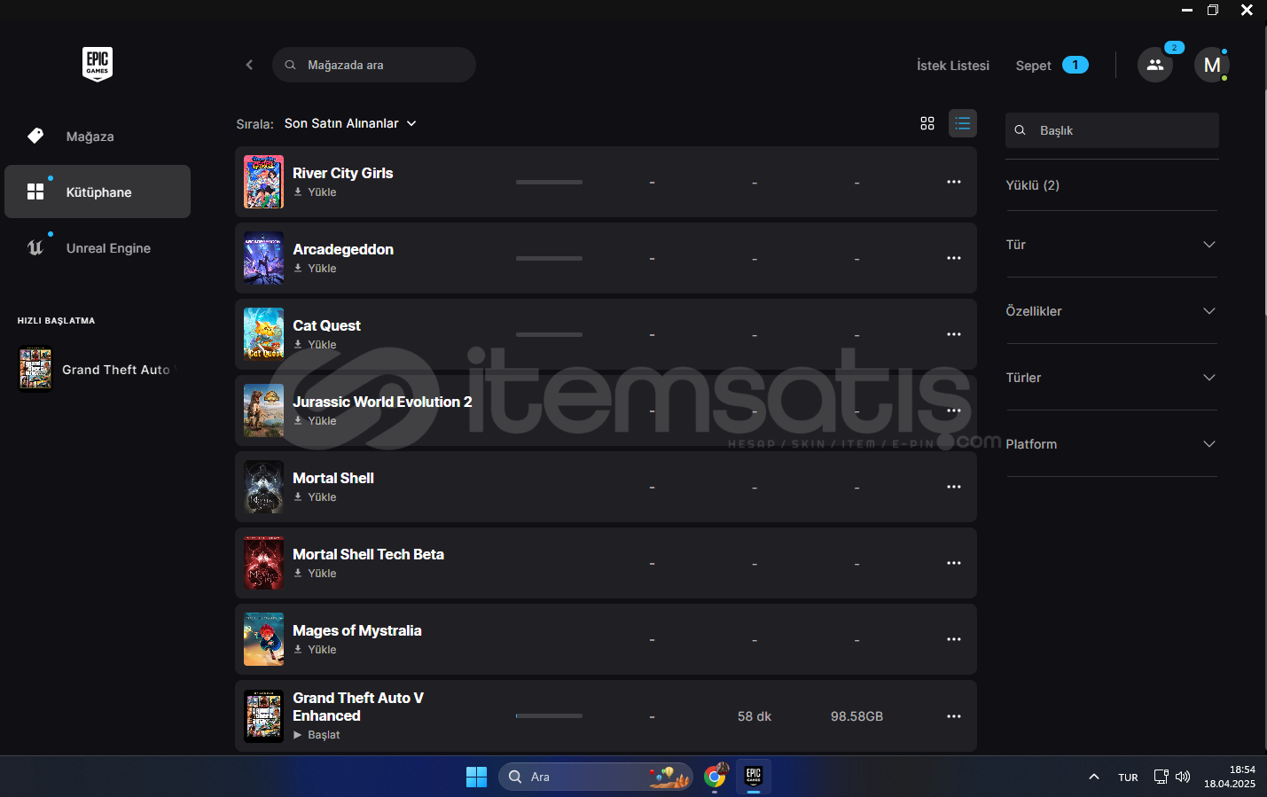The width and height of the screenshot is (1267, 797).
Task: Click Yükle under Arcadegeddon
Action: click(315, 269)
